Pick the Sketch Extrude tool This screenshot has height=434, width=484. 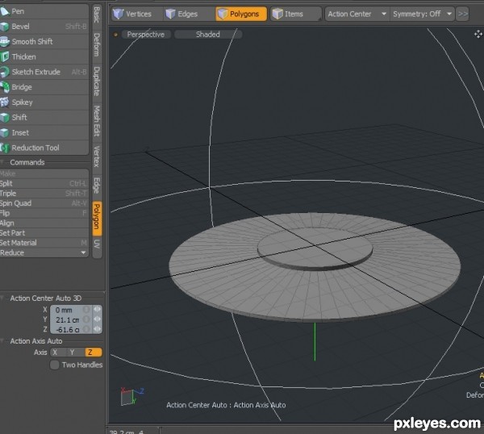point(44,72)
